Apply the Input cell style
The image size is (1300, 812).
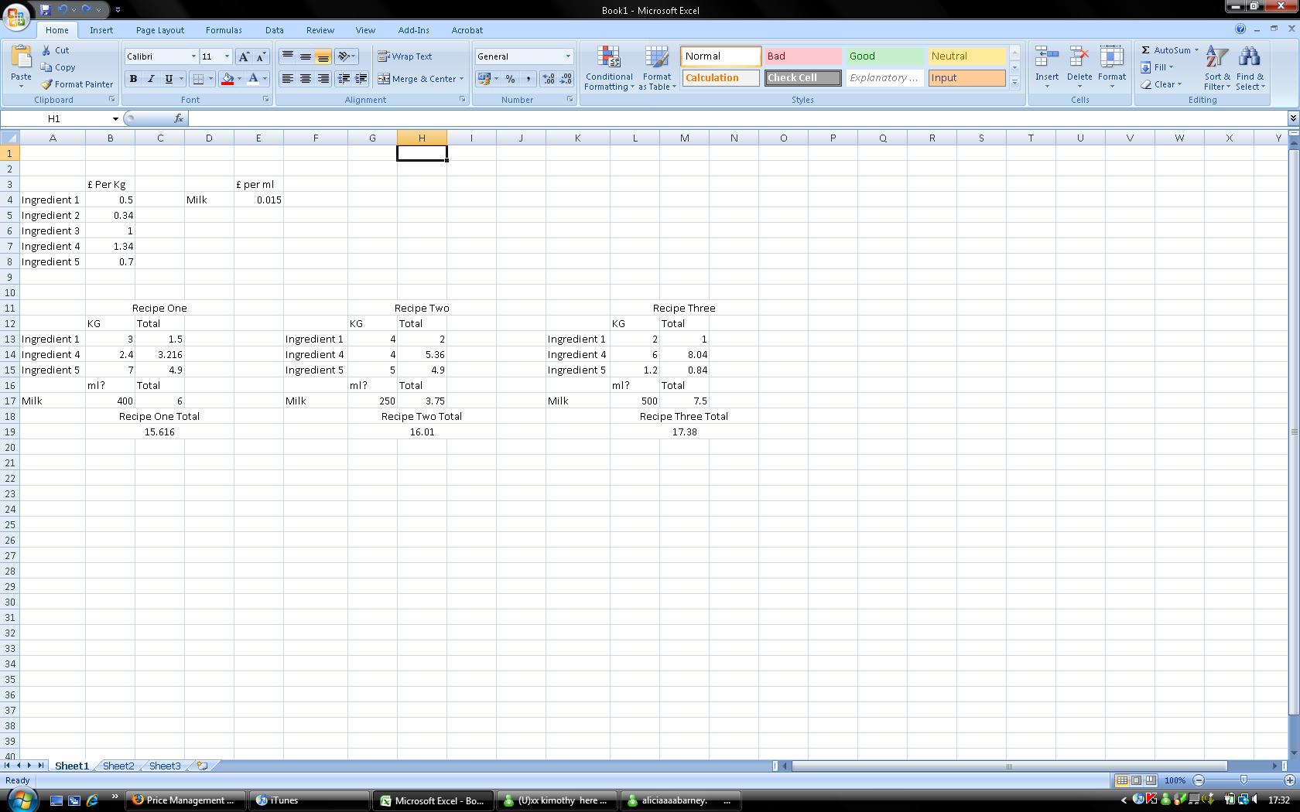coord(966,78)
